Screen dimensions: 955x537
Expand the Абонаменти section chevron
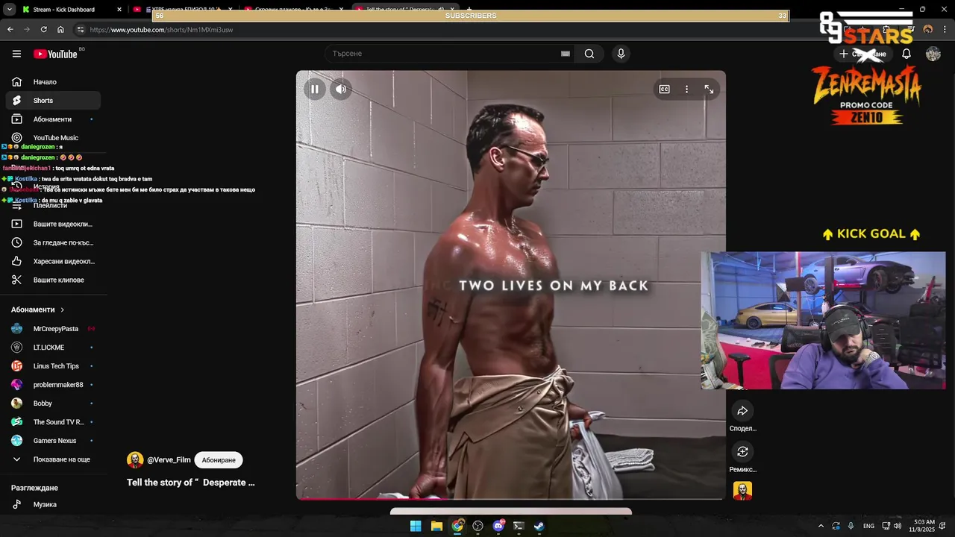point(63,310)
